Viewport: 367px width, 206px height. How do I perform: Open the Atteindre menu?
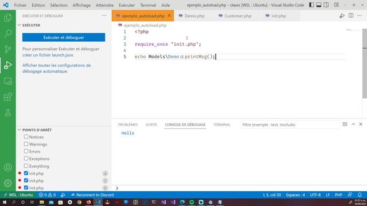point(104,5)
